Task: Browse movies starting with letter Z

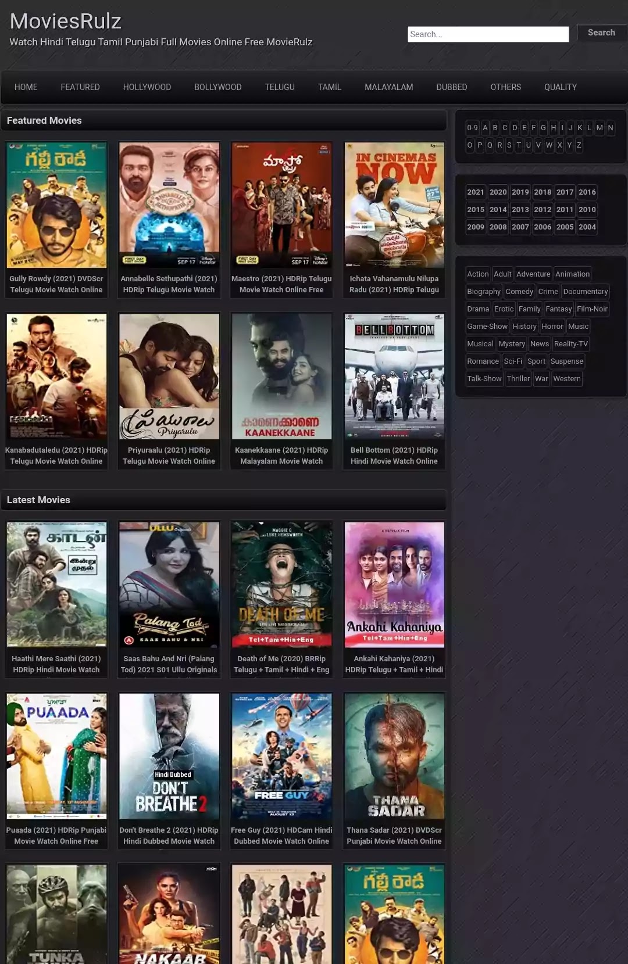Action: pos(579,145)
